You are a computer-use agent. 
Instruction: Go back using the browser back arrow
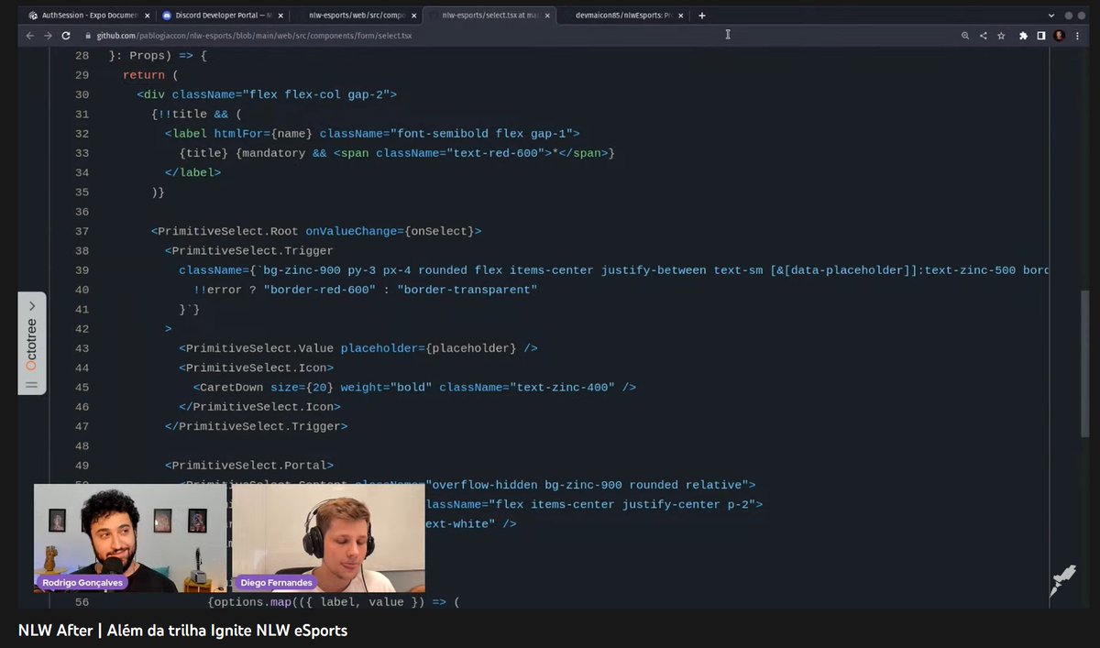[x=29, y=36]
